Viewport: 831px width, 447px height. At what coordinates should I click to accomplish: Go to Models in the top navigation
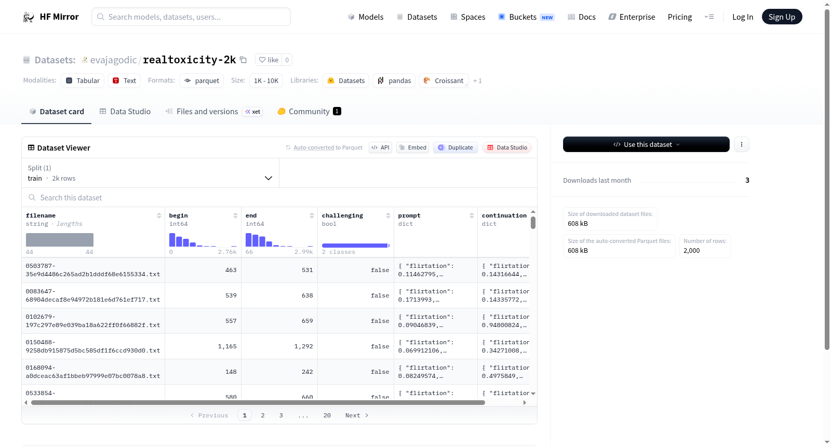tap(366, 17)
